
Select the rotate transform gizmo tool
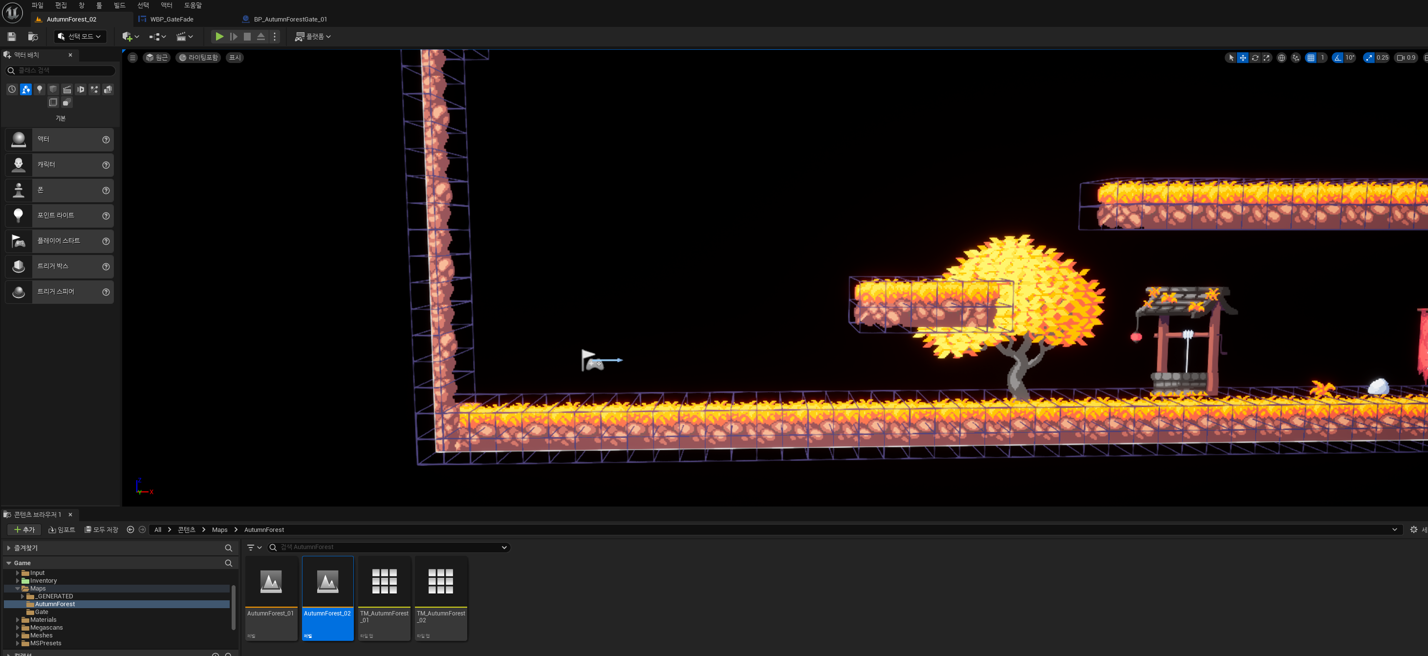[1255, 58]
